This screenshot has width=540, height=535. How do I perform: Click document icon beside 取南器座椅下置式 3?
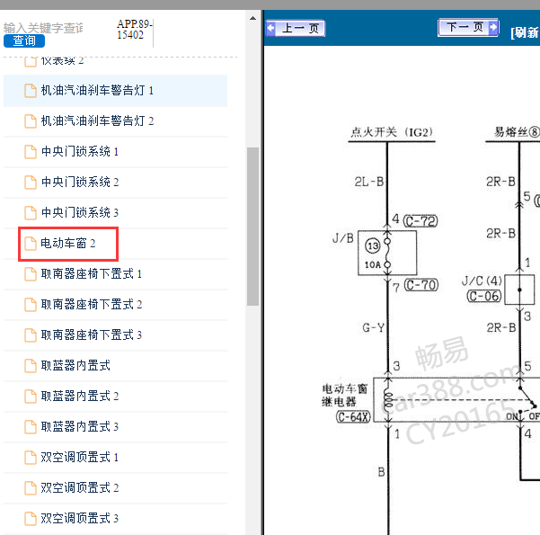click(31, 335)
